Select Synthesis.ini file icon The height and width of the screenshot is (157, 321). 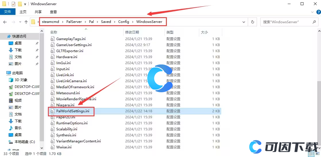(53, 135)
